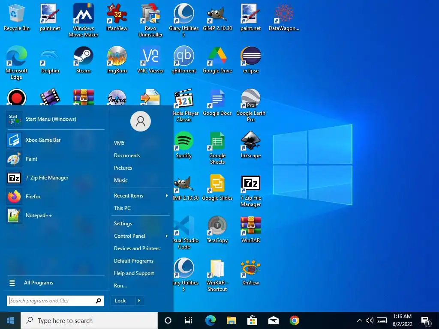Image resolution: width=439 pixels, height=329 pixels.
Task: Click the user account avatar in start menu
Action: (141, 121)
